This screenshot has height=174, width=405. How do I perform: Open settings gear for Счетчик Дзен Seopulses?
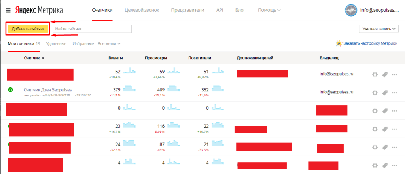pos(375,93)
